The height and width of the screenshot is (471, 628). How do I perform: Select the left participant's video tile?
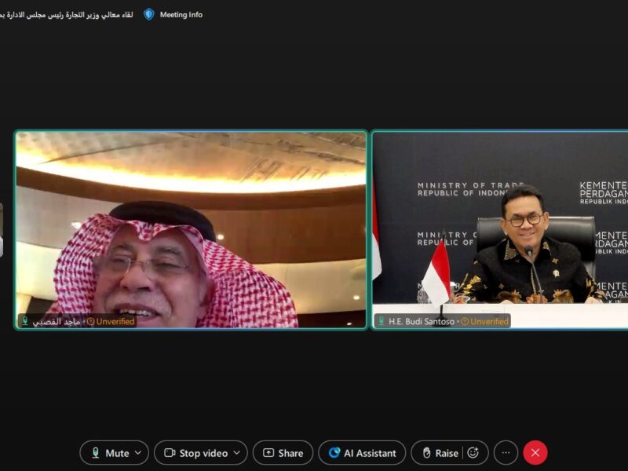click(x=191, y=229)
